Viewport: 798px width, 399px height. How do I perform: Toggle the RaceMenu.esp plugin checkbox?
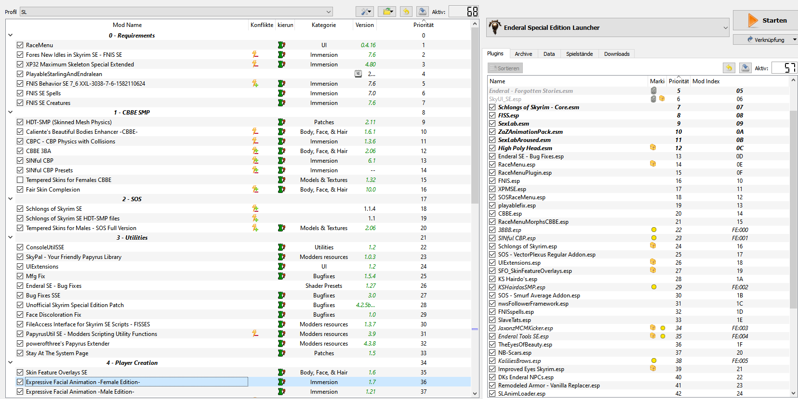(492, 165)
